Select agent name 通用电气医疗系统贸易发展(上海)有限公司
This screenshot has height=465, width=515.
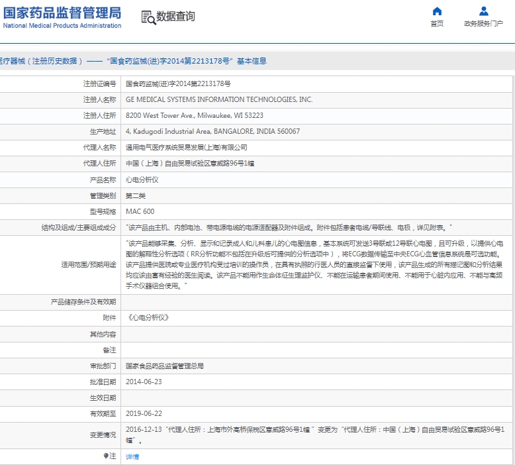pyautogui.click(x=187, y=148)
